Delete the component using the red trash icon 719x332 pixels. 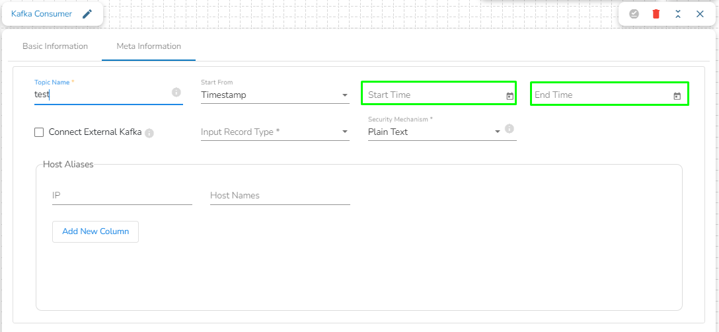tap(656, 13)
